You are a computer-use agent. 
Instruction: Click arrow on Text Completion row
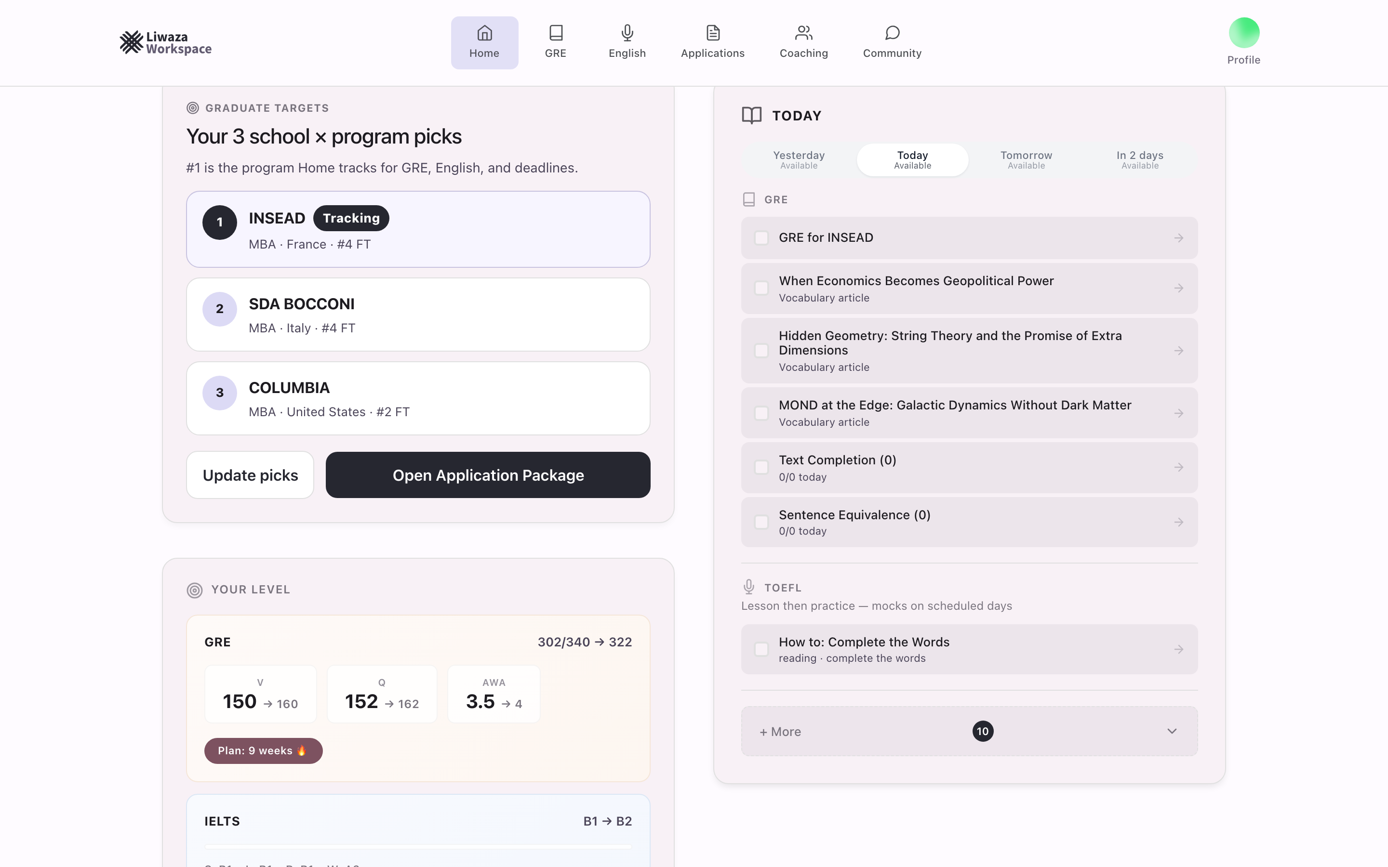click(1178, 467)
